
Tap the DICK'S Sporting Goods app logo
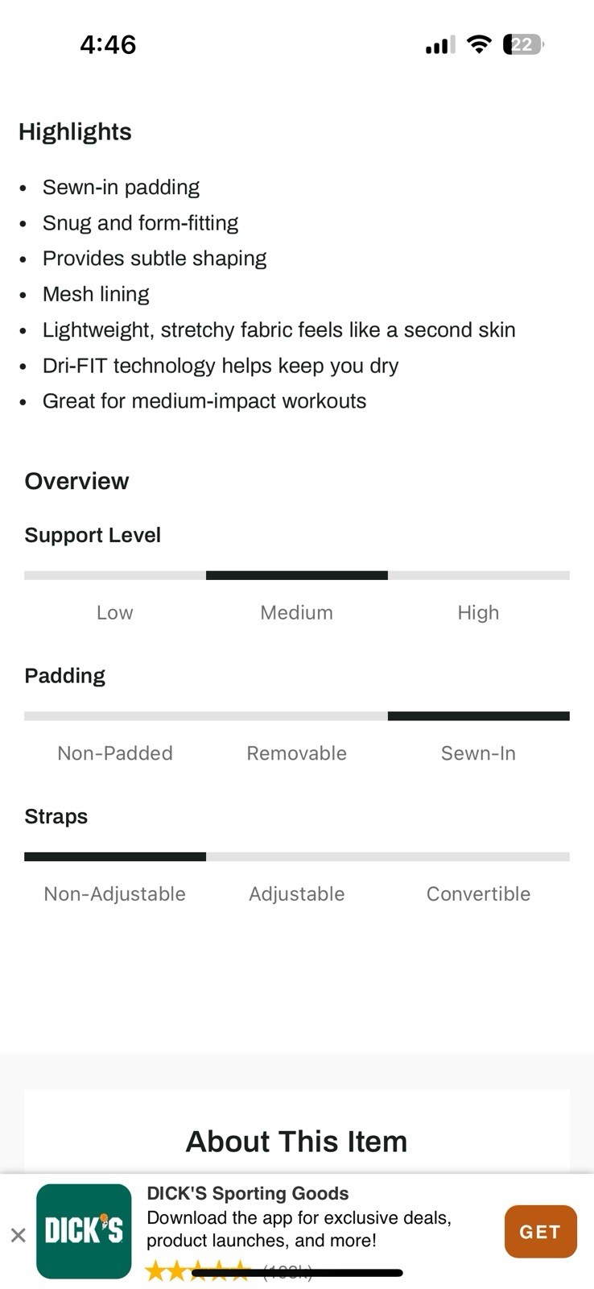coord(84,1231)
